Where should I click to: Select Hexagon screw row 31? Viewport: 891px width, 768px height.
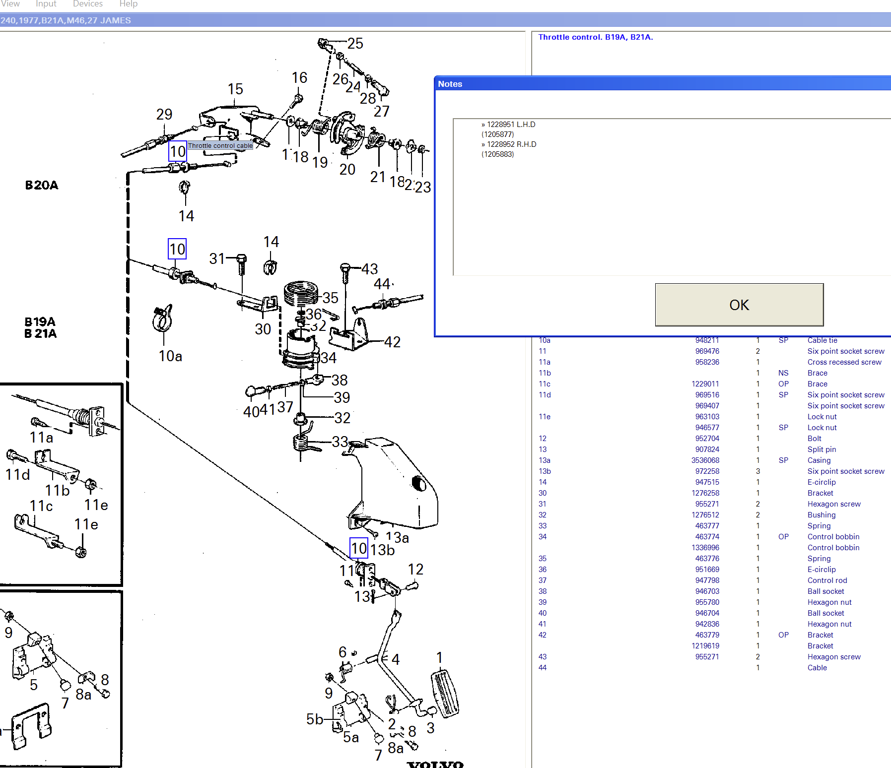(711, 504)
